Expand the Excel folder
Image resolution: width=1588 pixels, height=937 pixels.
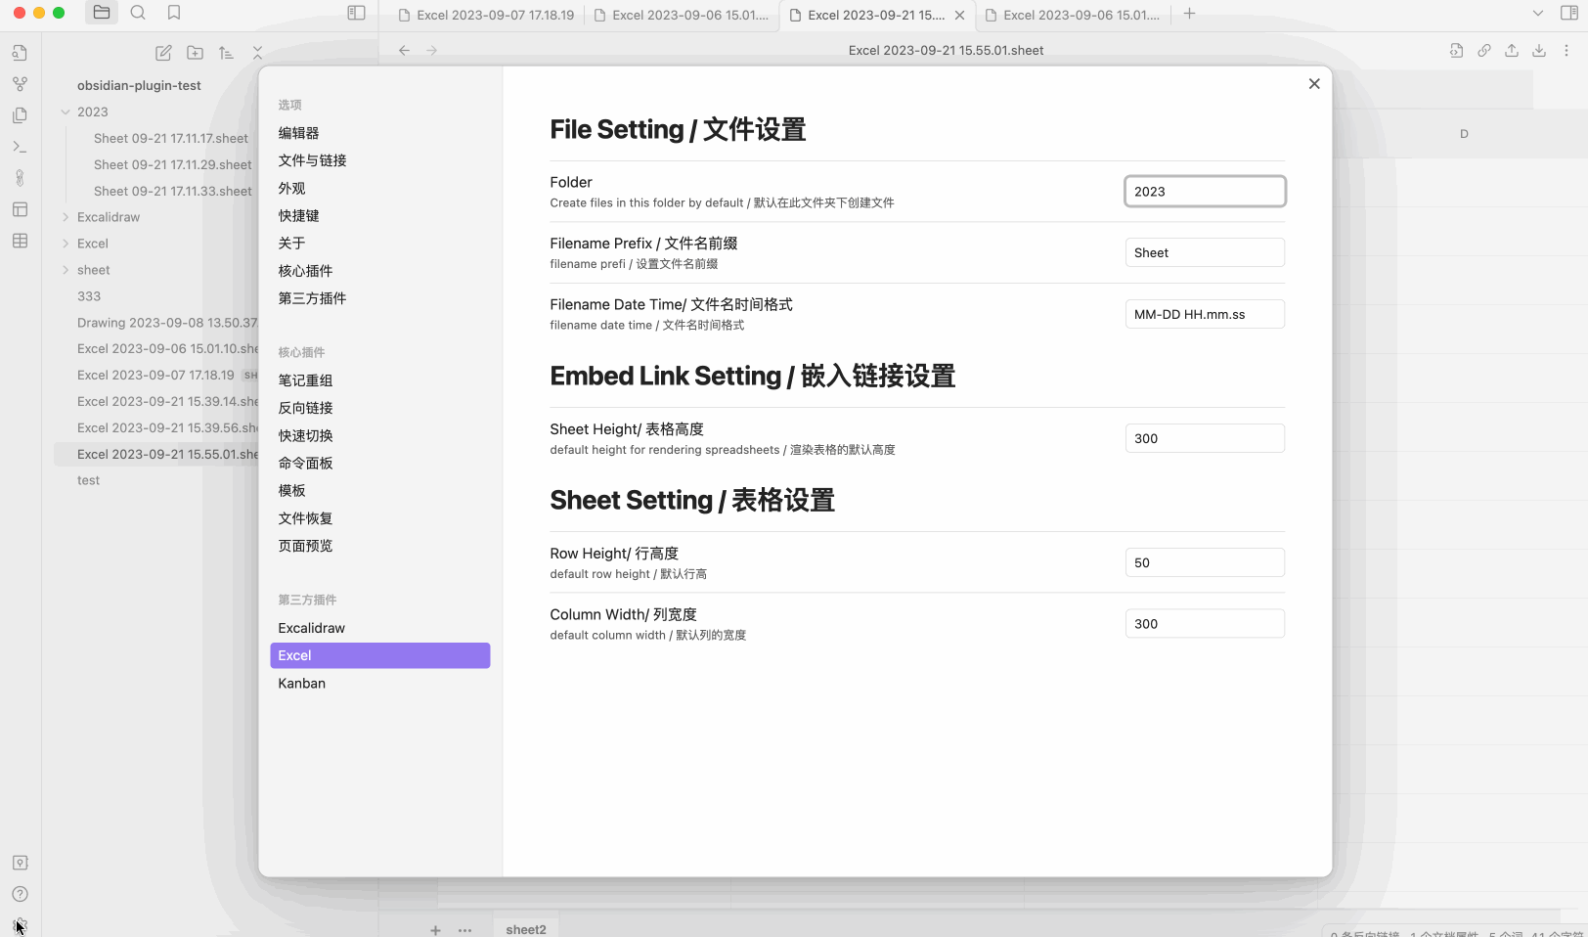[66, 244]
